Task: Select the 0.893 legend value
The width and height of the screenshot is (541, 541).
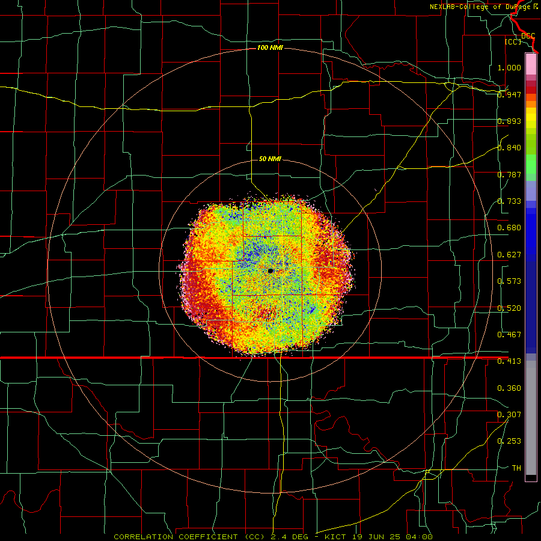Action: [509, 121]
